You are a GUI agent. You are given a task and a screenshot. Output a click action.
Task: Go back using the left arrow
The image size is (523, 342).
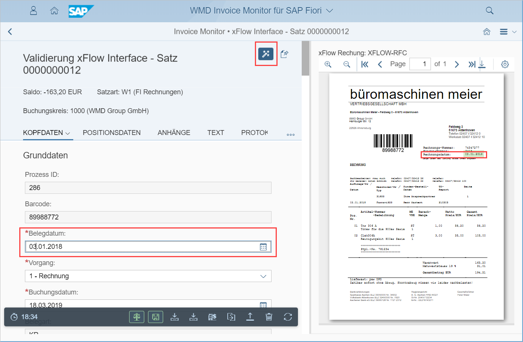click(10, 32)
